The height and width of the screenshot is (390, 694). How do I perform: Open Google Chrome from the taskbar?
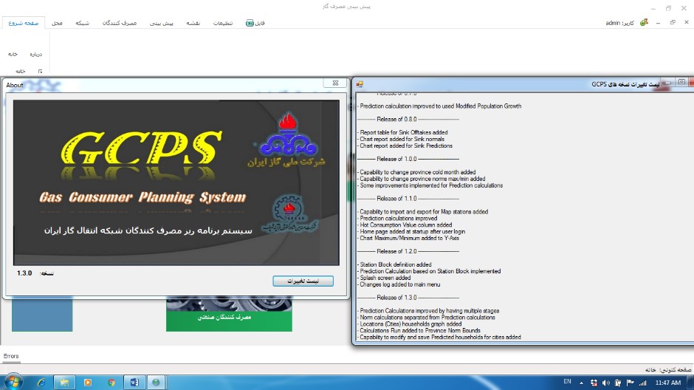tap(111, 383)
